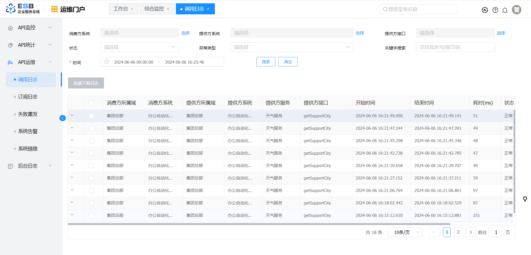Open the help question mark icon

coord(495,10)
